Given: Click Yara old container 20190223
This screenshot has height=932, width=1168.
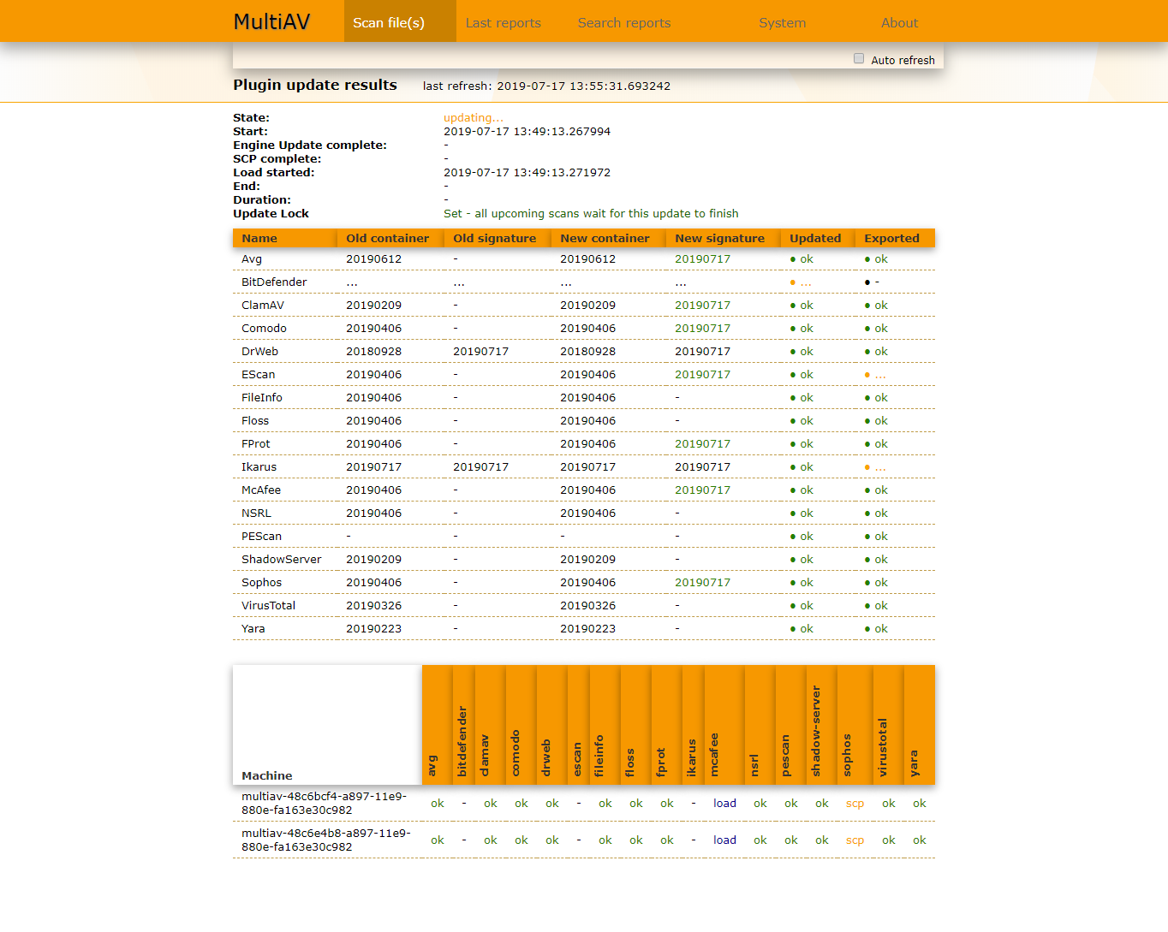Looking at the screenshot, I should click(373, 629).
